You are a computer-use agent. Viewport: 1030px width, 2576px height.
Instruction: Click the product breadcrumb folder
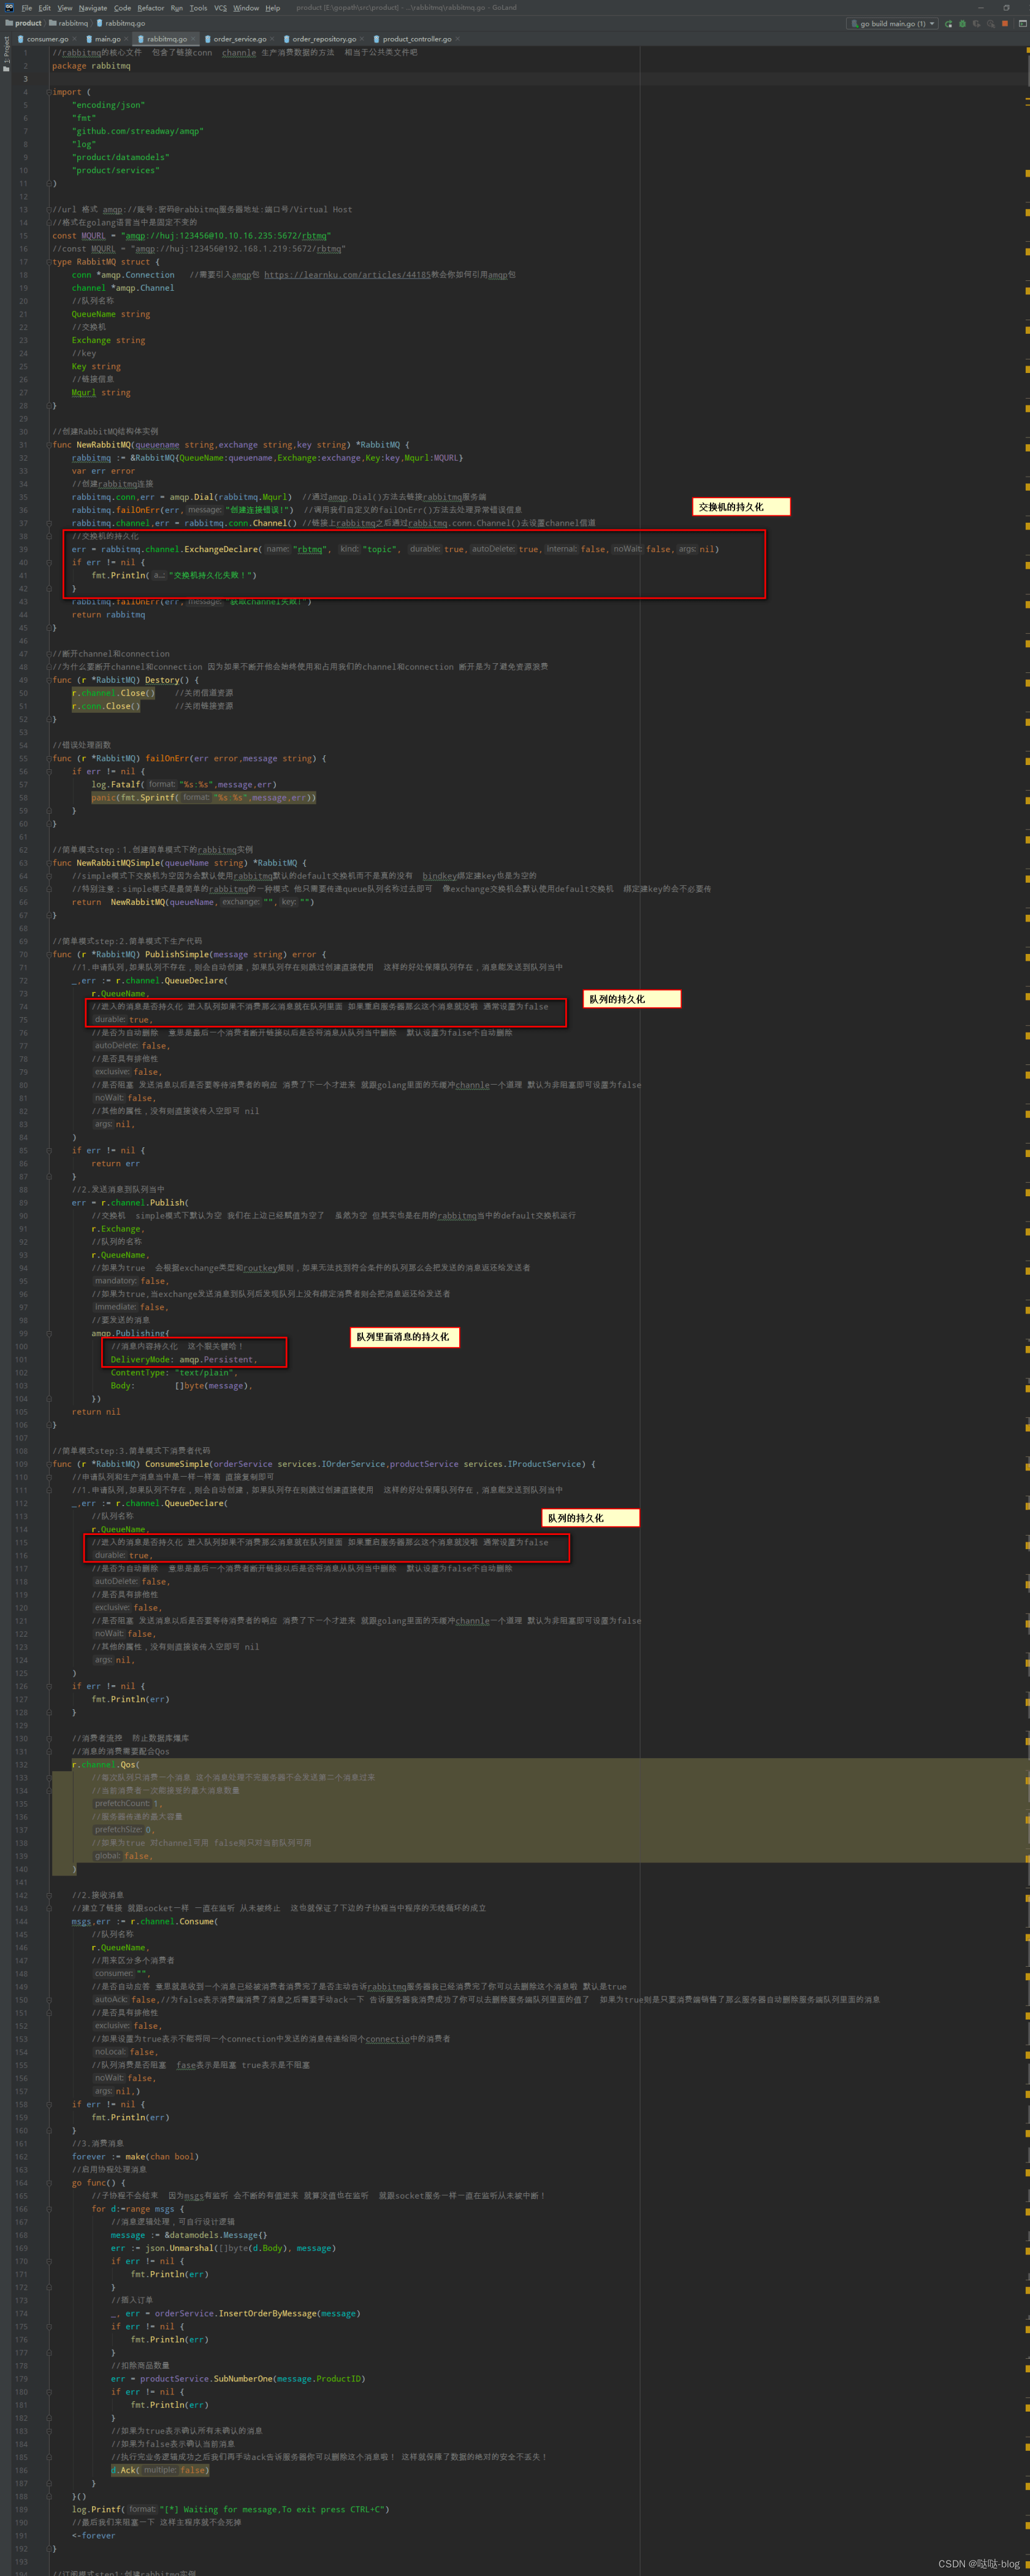pos(24,23)
